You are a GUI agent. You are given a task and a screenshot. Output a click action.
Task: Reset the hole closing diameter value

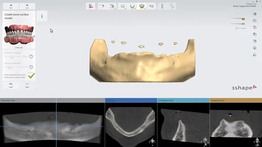coord(31,67)
